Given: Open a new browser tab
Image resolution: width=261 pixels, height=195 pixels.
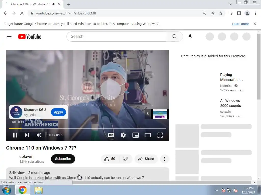Looking at the screenshot, I should tap(69, 4).
